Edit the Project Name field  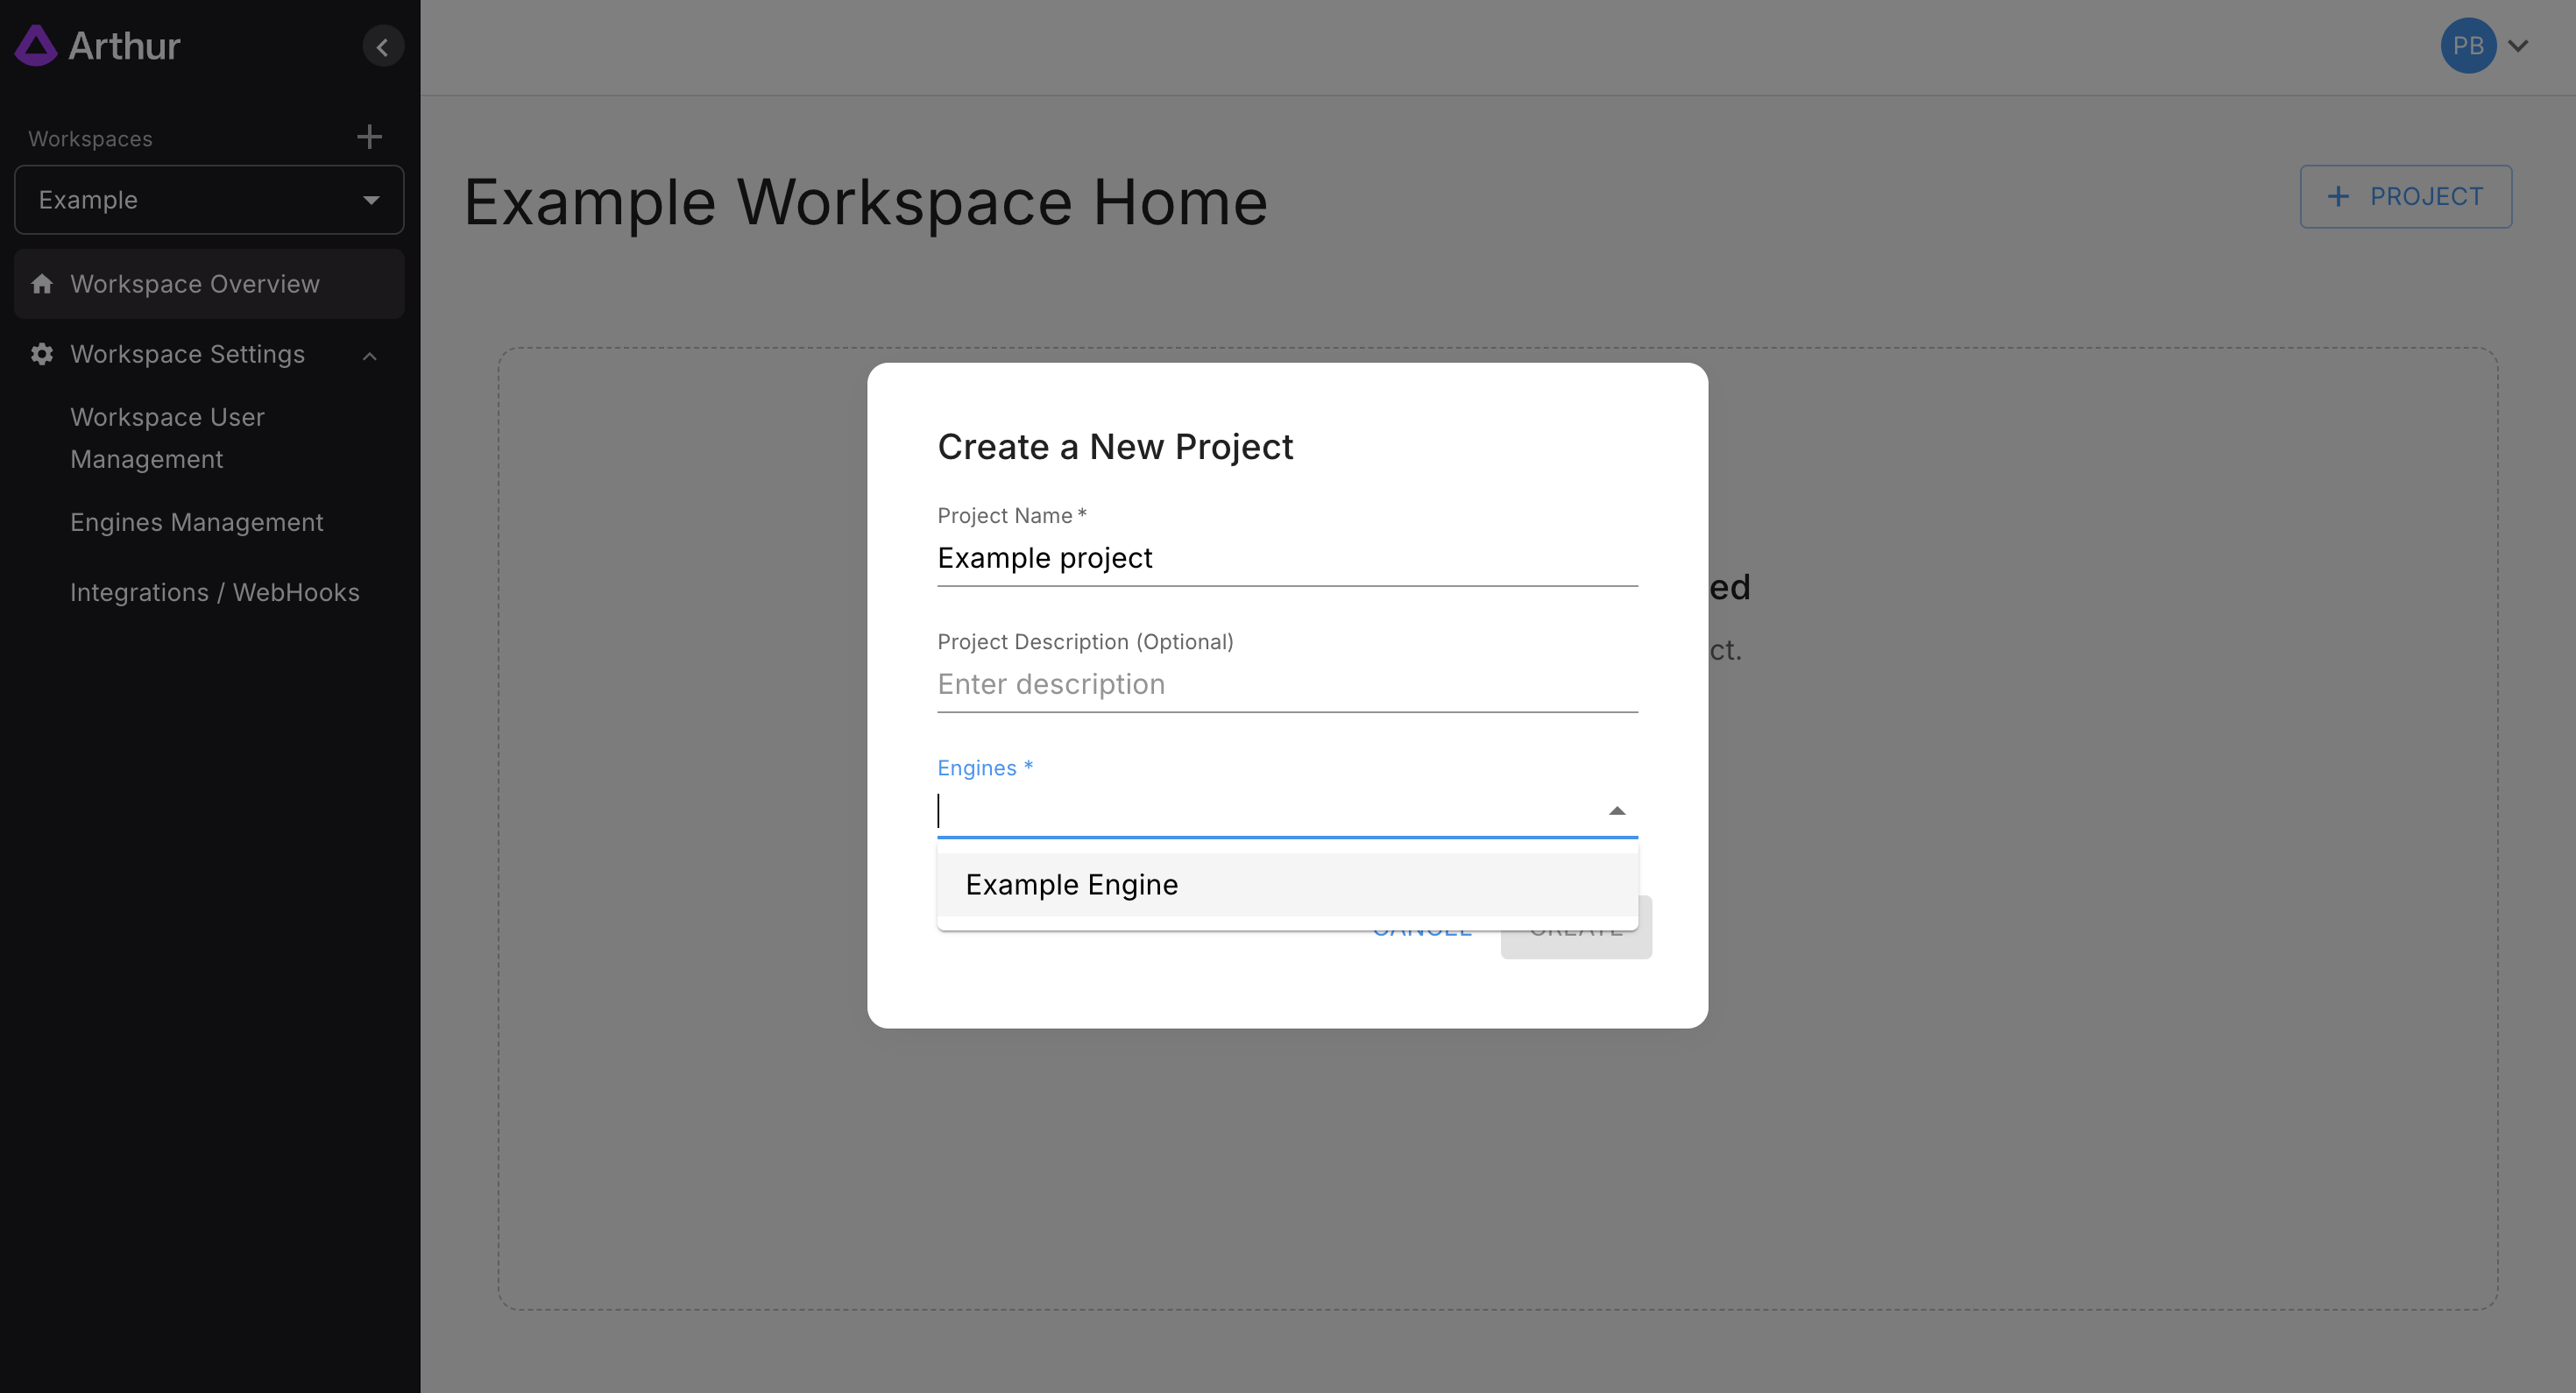(x=1286, y=558)
